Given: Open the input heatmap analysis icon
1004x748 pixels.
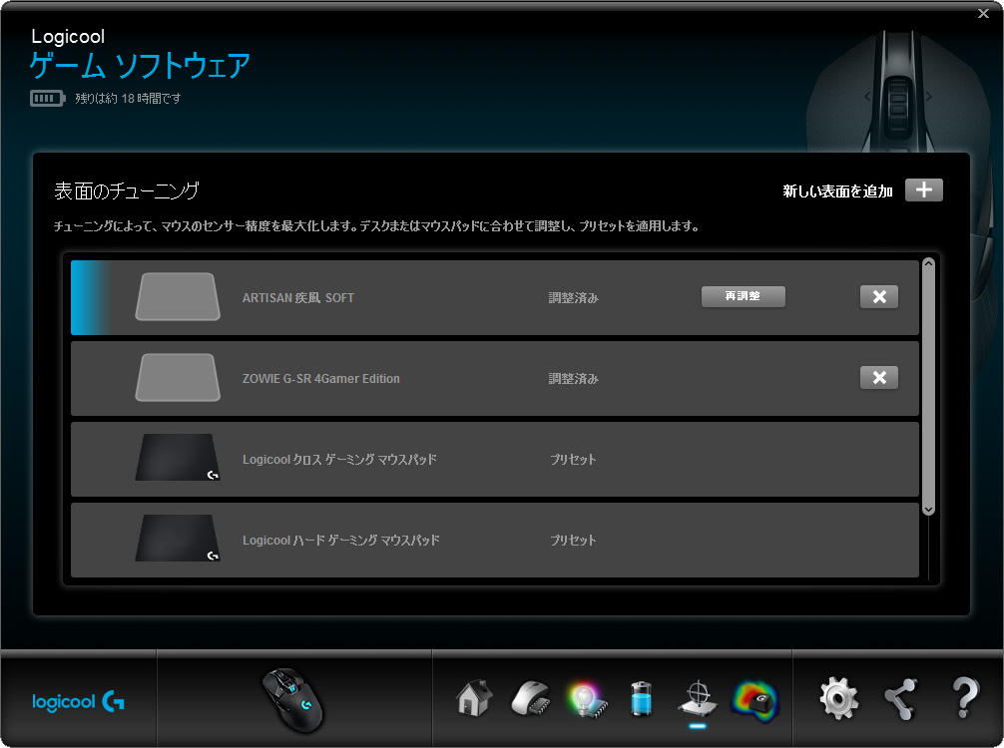Looking at the screenshot, I should (753, 698).
